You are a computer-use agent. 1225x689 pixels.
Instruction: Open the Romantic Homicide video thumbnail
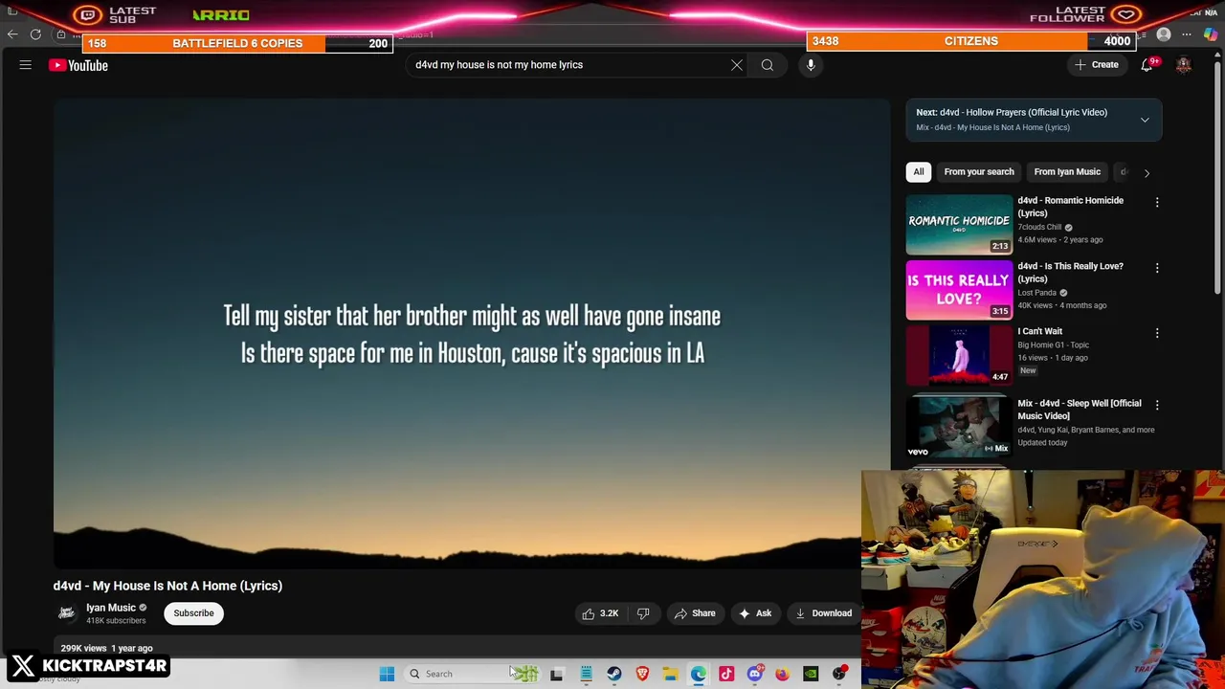click(959, 225)
